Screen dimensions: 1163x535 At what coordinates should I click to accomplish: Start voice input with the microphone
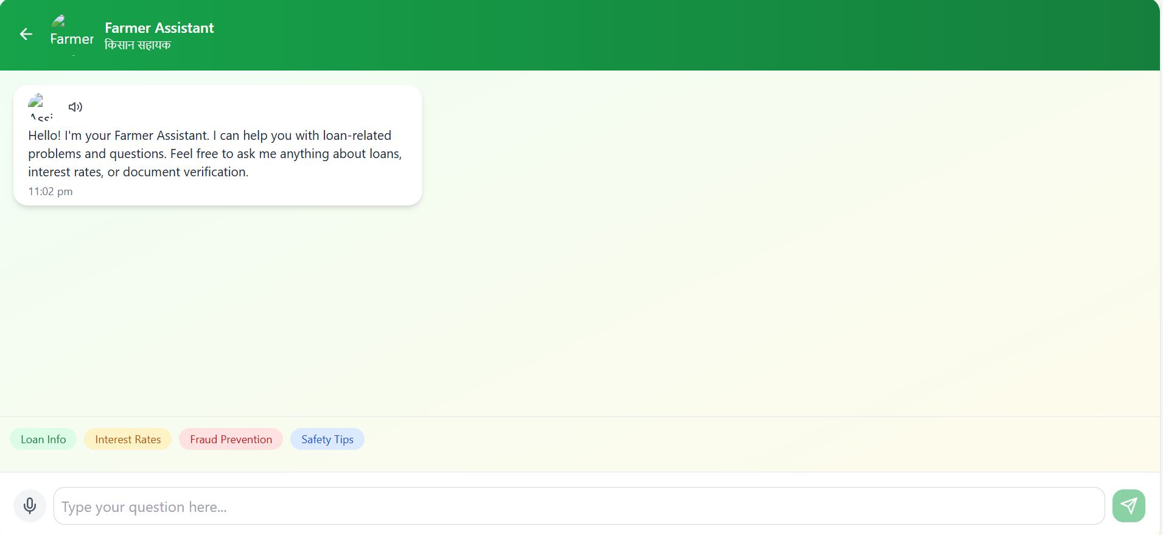coord(30,506)
